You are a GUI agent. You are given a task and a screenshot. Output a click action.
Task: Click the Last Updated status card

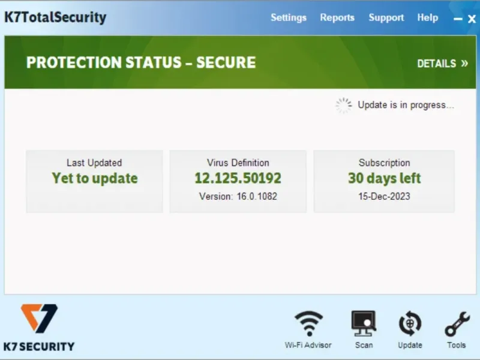click(94, 181)
